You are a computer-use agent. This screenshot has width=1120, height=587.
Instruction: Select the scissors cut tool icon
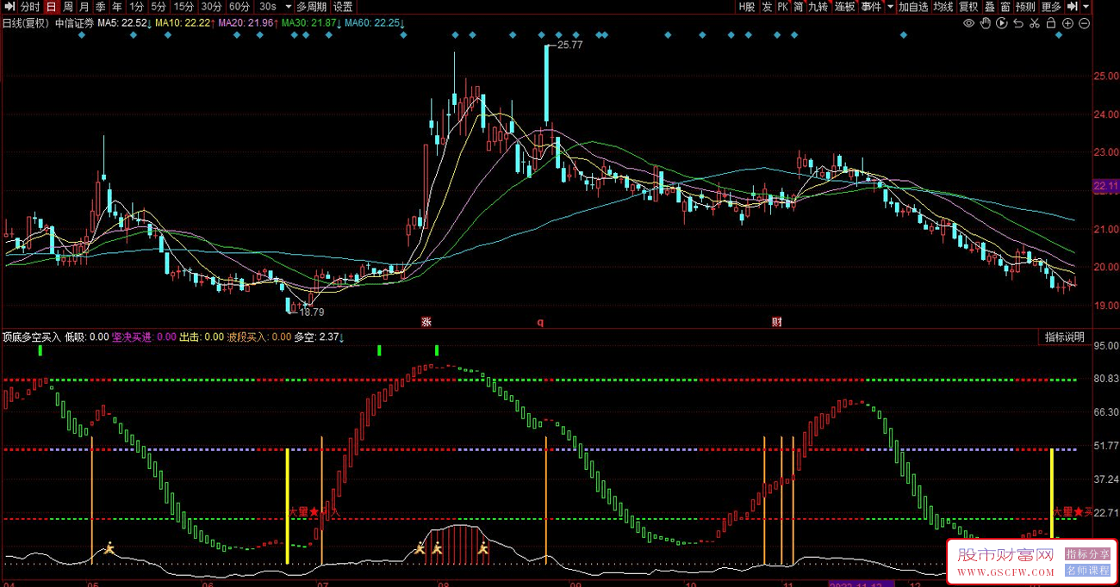click(x=1035, y=23)
